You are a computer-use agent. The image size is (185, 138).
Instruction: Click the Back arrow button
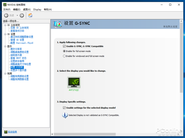(x=6, y=15)
